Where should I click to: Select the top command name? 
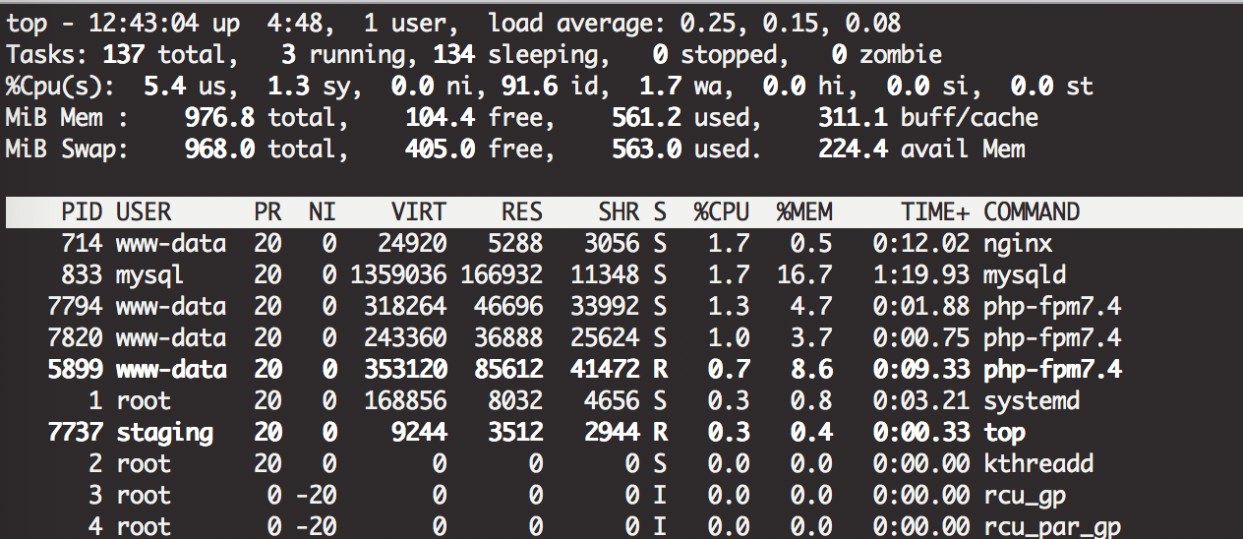point(1004,432)
